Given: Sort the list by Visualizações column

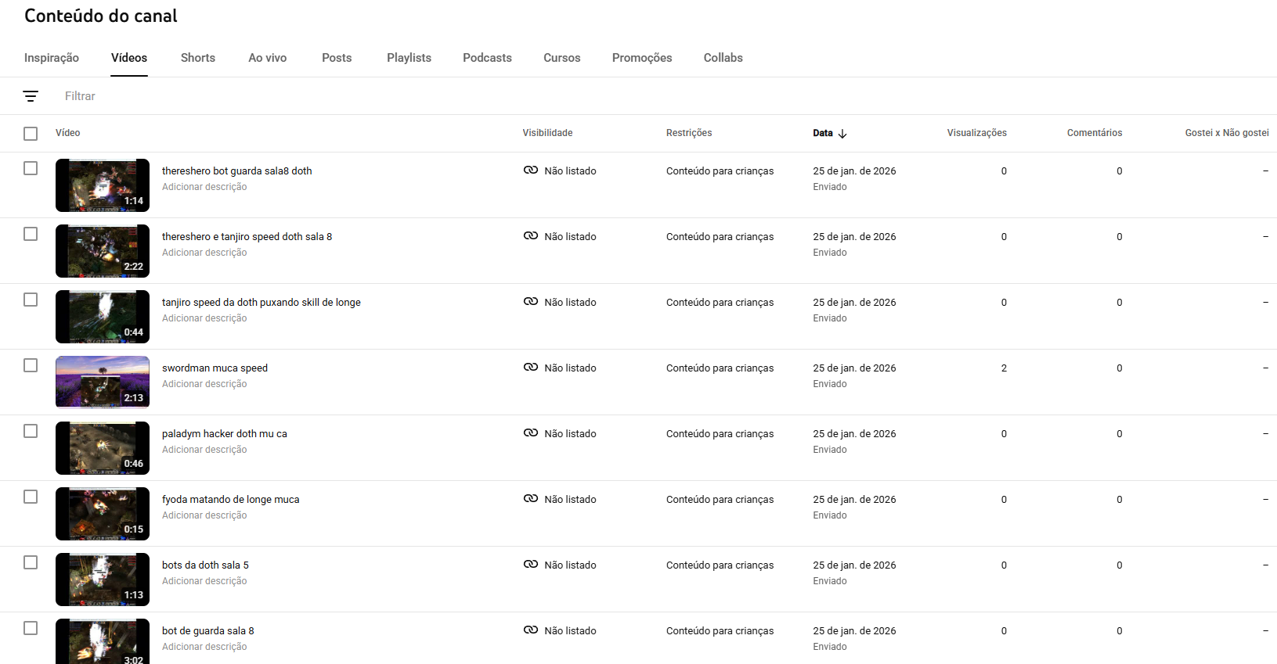Looking at the screenshot, I should 976,133.
